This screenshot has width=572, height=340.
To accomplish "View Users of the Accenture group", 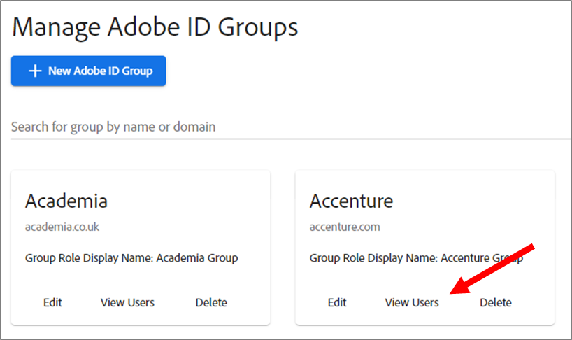I will point(412,302).
